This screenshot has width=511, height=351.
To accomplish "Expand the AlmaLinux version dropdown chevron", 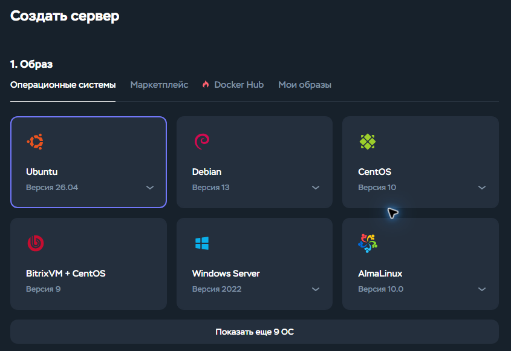I will click(x=481, y=289).
